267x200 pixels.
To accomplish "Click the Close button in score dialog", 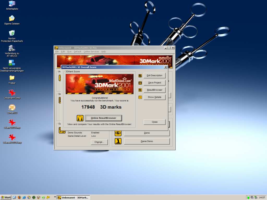I will point(154,122).
